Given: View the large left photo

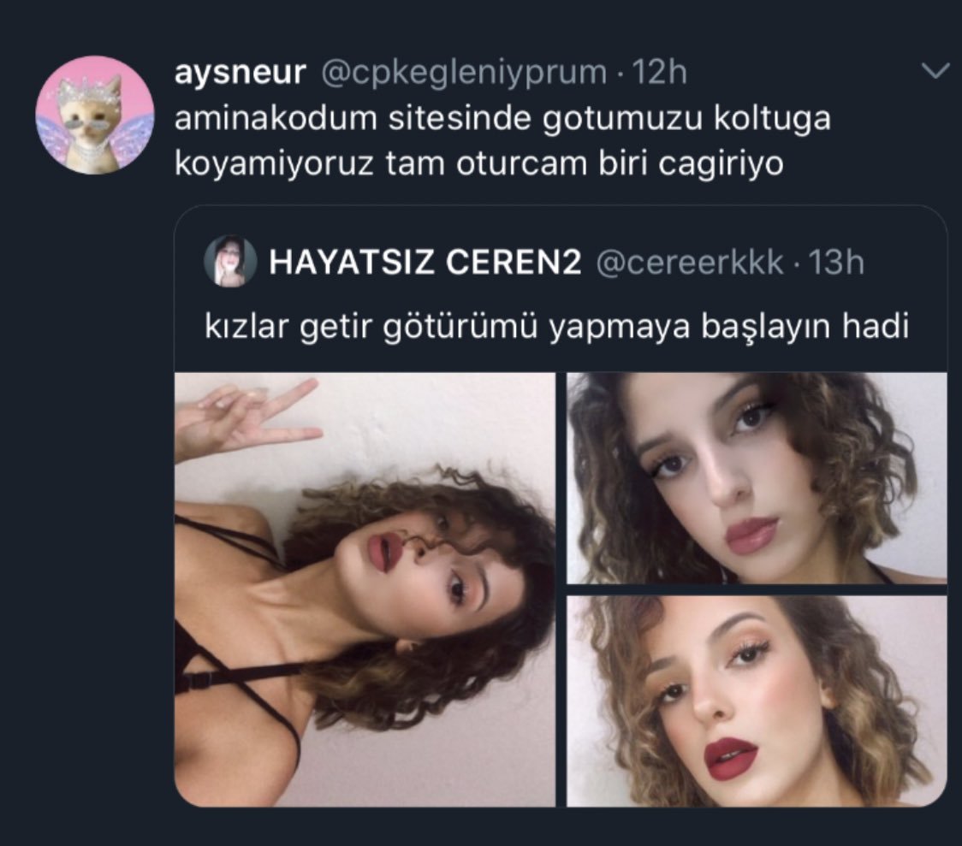Looking at the screenshot, I should [x=365, y=589].
